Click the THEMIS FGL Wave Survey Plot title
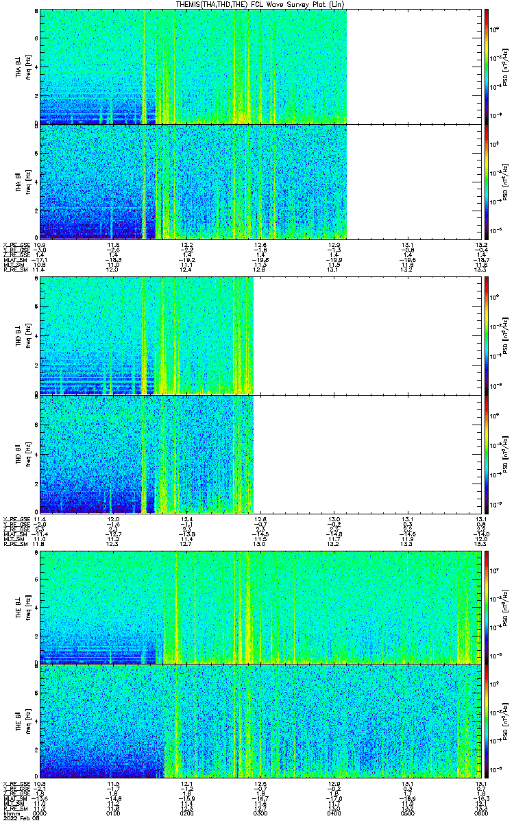The width and height of the screenshot is (514, 823). [260, 4]
